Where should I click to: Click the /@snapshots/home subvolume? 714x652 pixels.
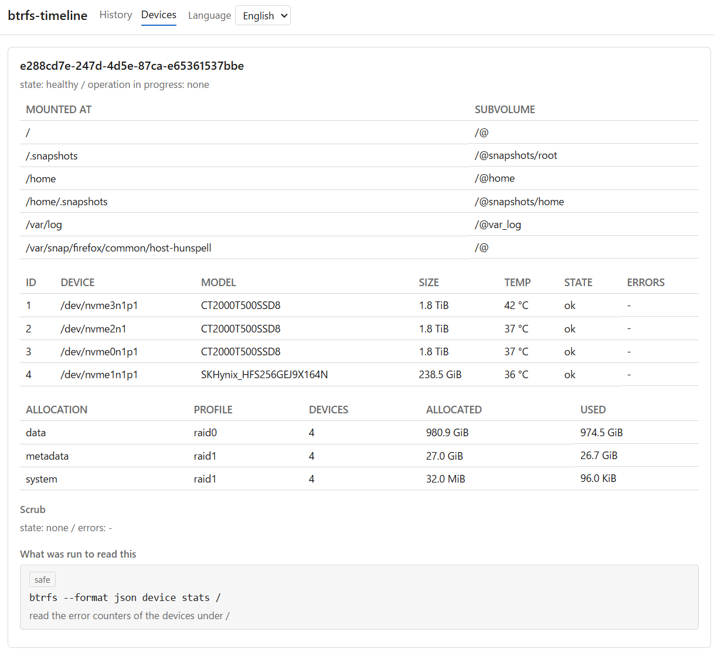519,202
